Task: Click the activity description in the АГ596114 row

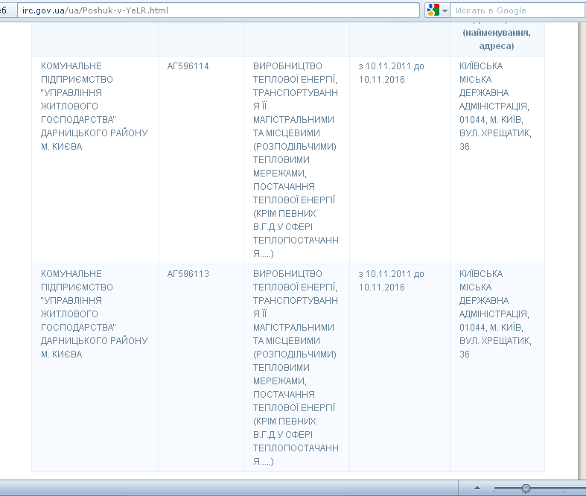Action: 296,160
